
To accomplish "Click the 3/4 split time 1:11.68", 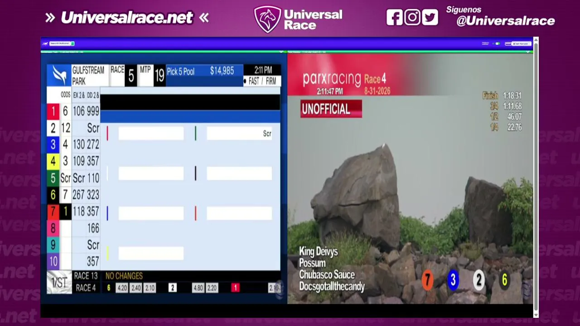I will (x=512, y=106).
